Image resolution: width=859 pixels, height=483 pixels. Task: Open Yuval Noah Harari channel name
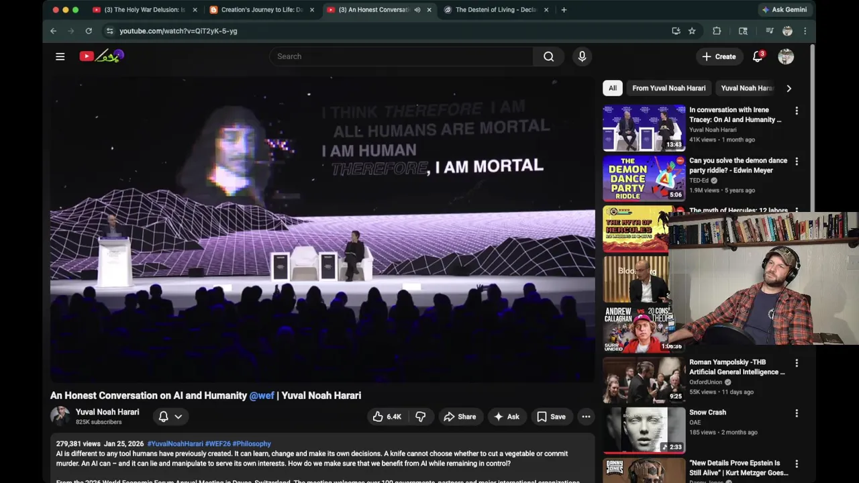click(107, 412)
